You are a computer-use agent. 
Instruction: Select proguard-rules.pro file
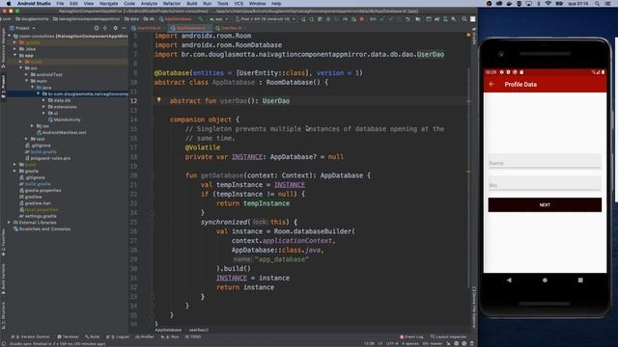[47, 158]
